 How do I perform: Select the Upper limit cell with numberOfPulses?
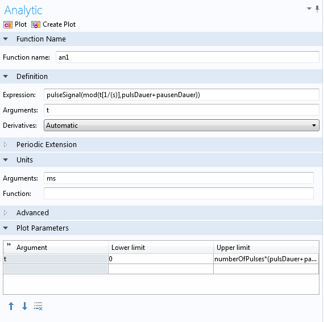[x=266, y=259]
